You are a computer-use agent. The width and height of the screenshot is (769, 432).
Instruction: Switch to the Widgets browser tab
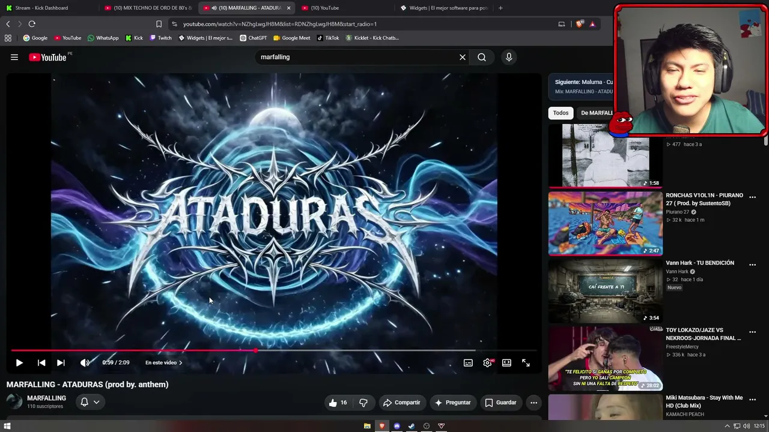(443, 8)
